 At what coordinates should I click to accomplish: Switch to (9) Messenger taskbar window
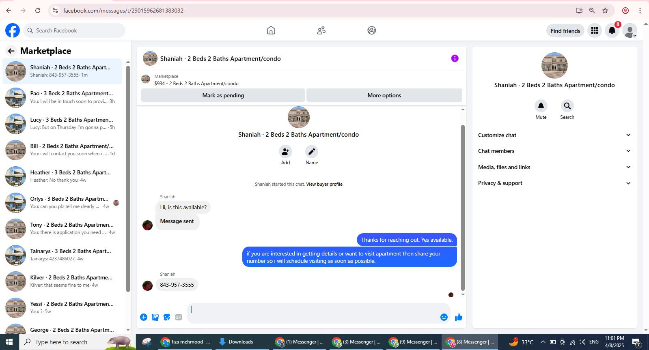point(413,342)
